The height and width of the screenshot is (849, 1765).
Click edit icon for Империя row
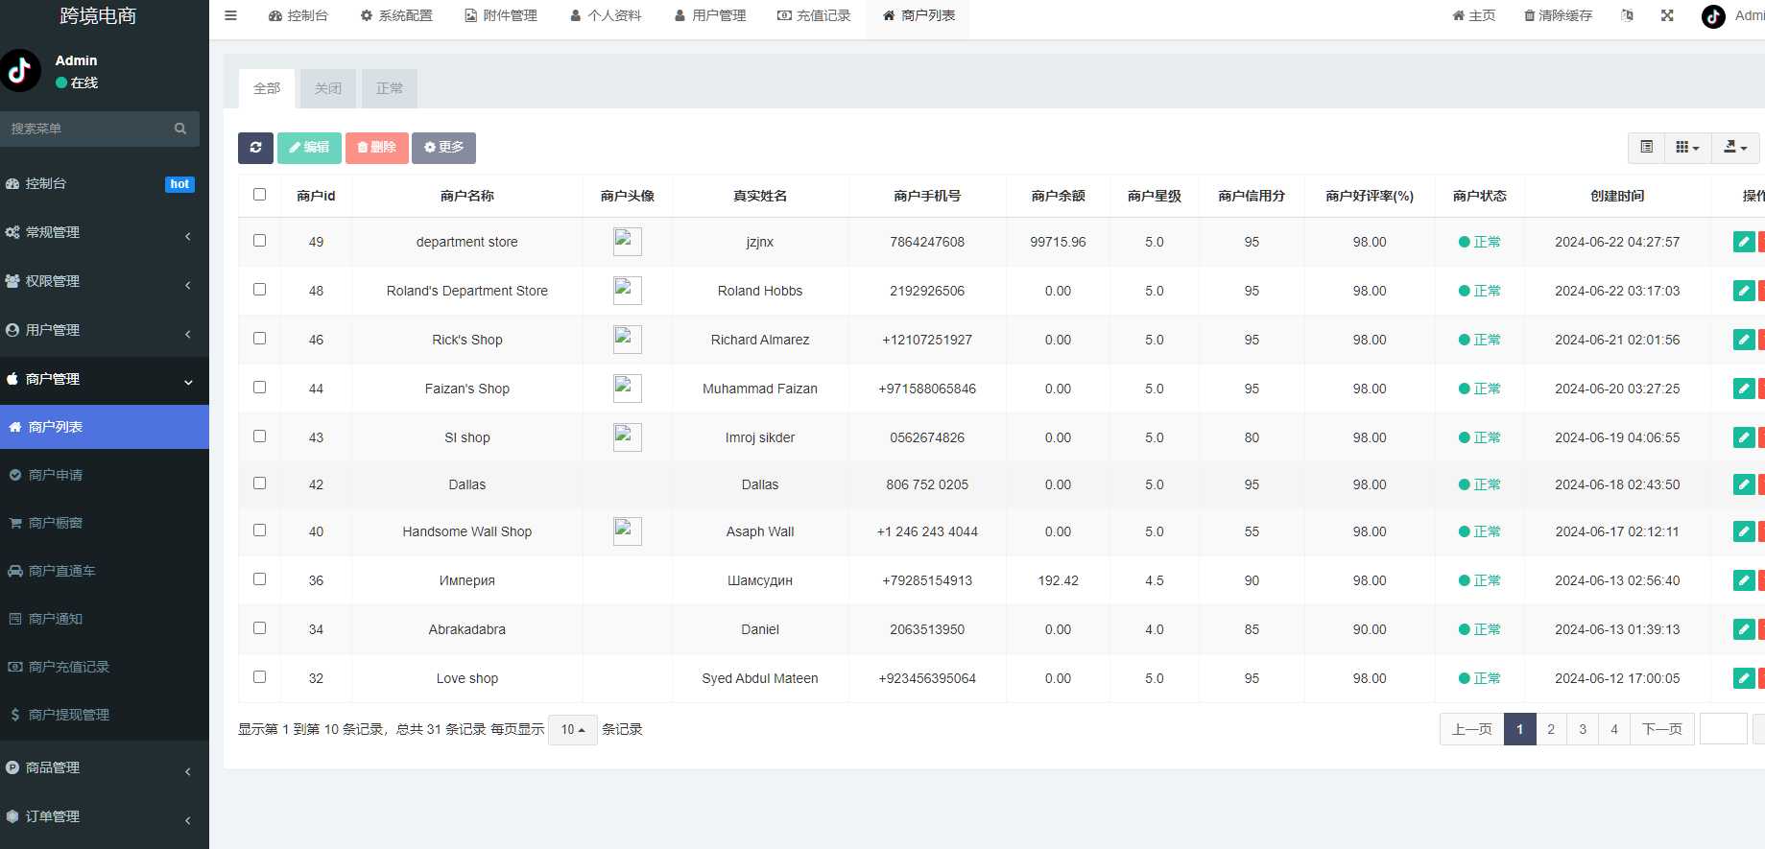pyautogui.click(x=1744, y=580)
